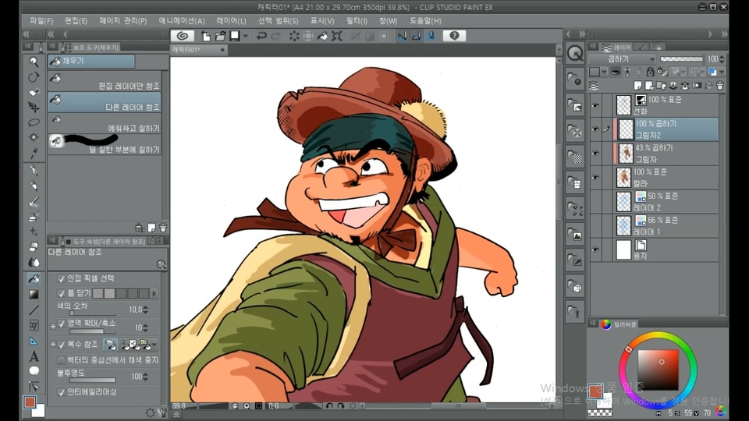Switch to the 캐릭터01 canvas tab

tap(198, 50)
